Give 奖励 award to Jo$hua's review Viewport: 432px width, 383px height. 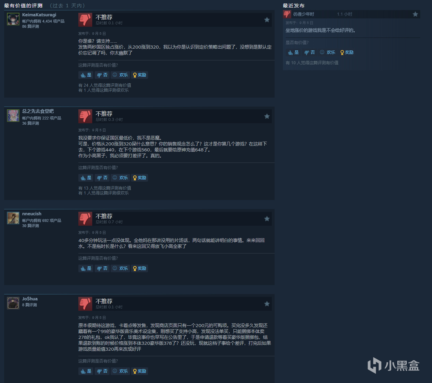click(140, 371)
